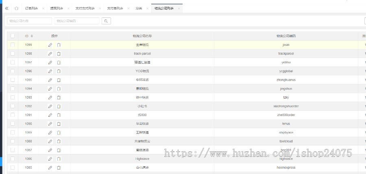
Task: Close the 订单列表 tab
Action: point(43,9)
